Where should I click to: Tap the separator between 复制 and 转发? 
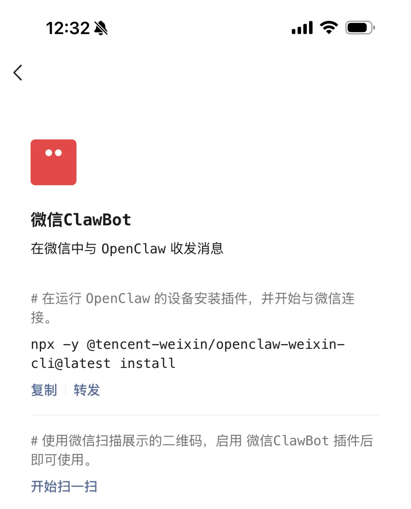click(65, 390)
